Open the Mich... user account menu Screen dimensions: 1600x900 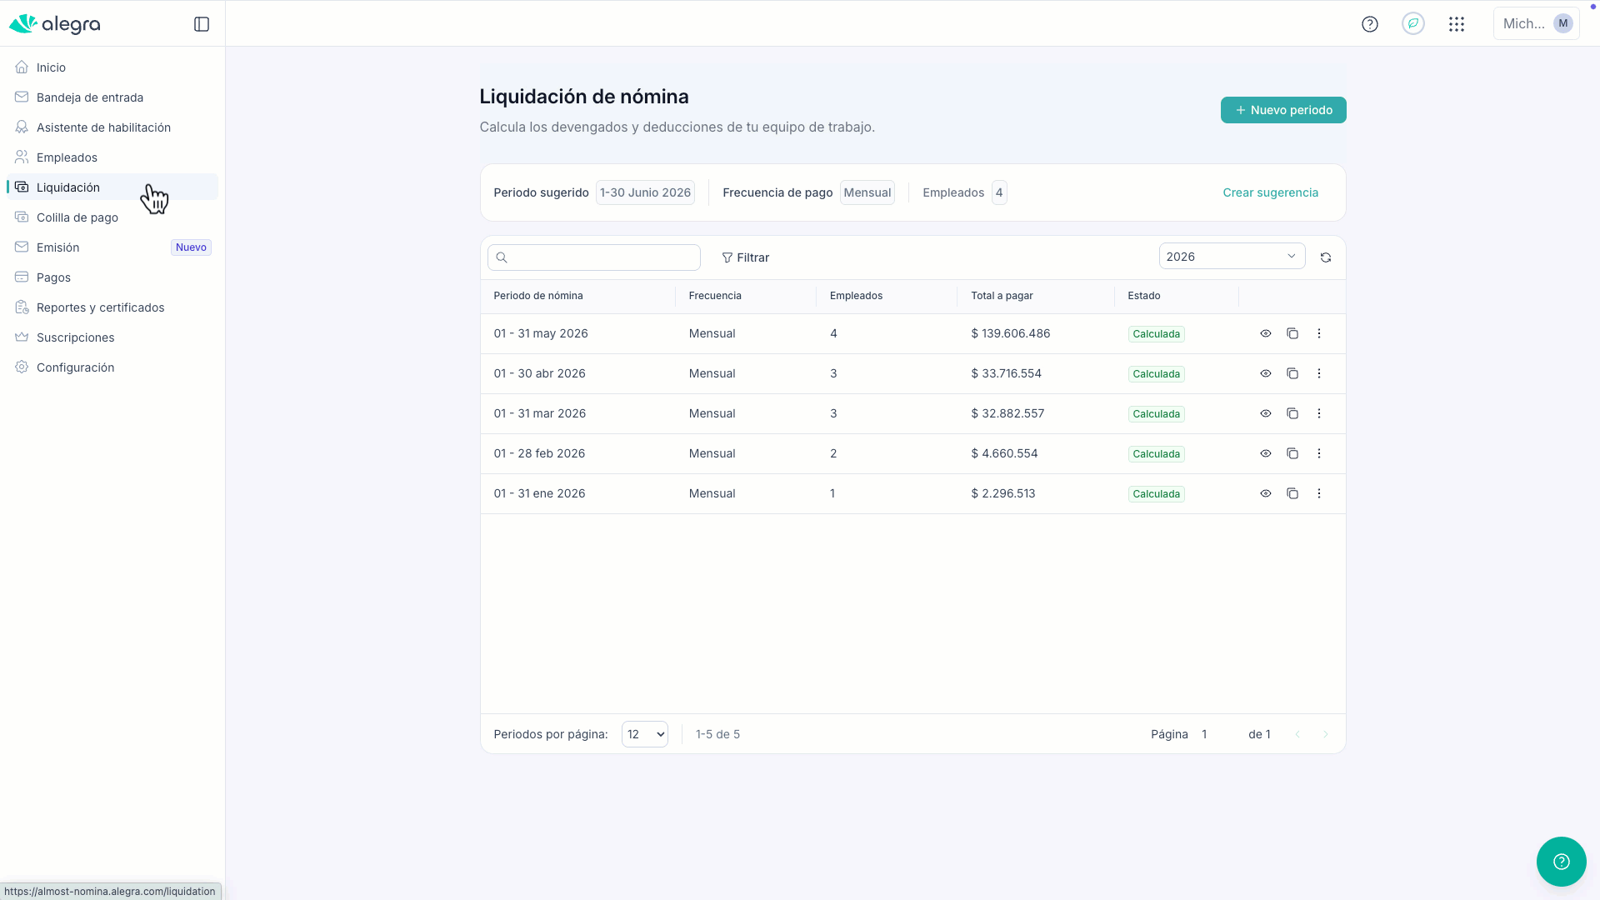(x=1537, y=24)
